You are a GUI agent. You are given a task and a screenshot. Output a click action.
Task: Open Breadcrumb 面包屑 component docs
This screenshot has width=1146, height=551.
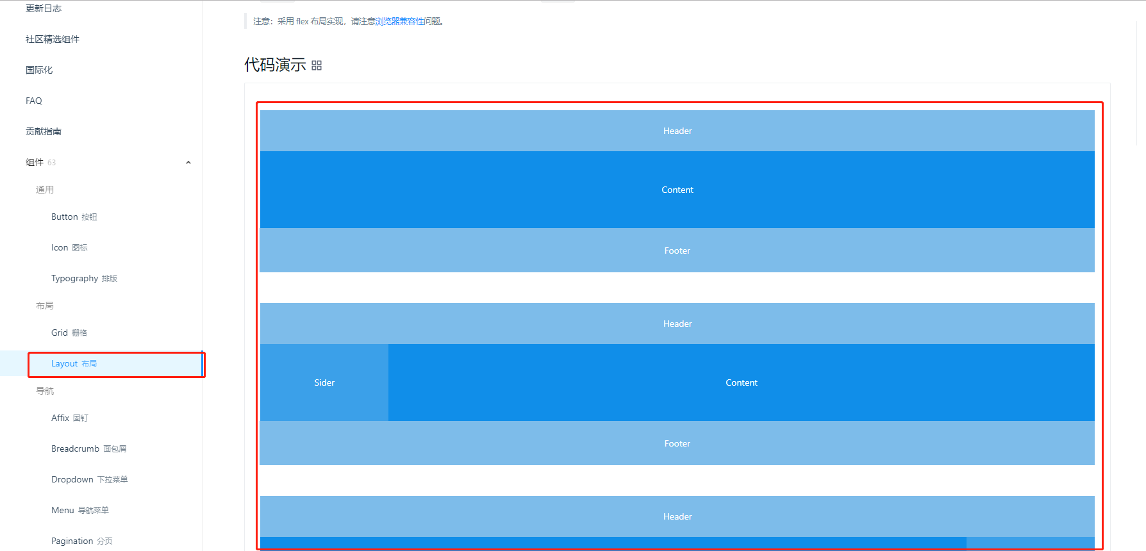coord(89,448)
